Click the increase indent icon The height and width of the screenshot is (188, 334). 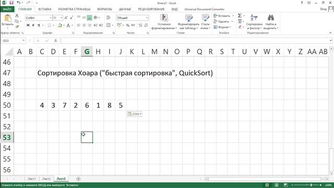101,25
